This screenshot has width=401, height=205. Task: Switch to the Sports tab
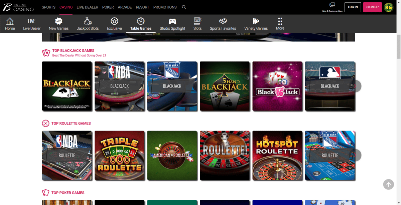click(48, 7)
